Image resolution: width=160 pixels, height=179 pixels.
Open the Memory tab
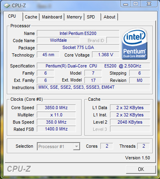click(x=74, y=17)
